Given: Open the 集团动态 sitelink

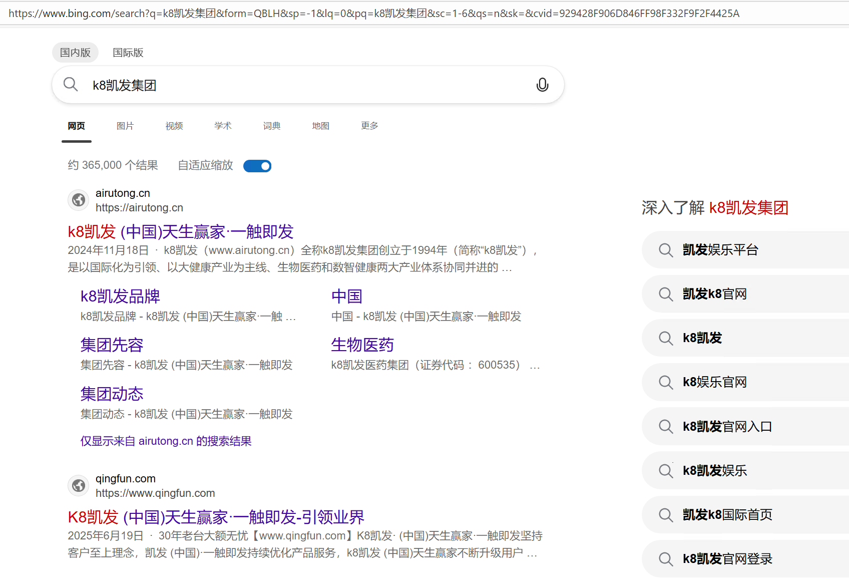Looking at the screenshot, I should click(x=112, y=394).
